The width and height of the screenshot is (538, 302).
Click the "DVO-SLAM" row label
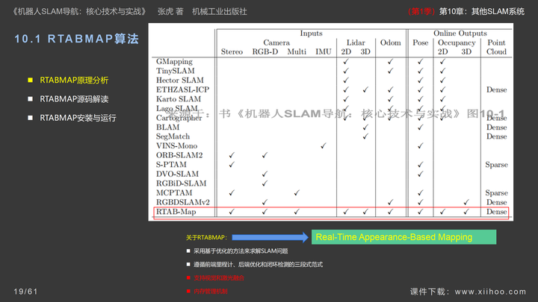pos(177,174)
